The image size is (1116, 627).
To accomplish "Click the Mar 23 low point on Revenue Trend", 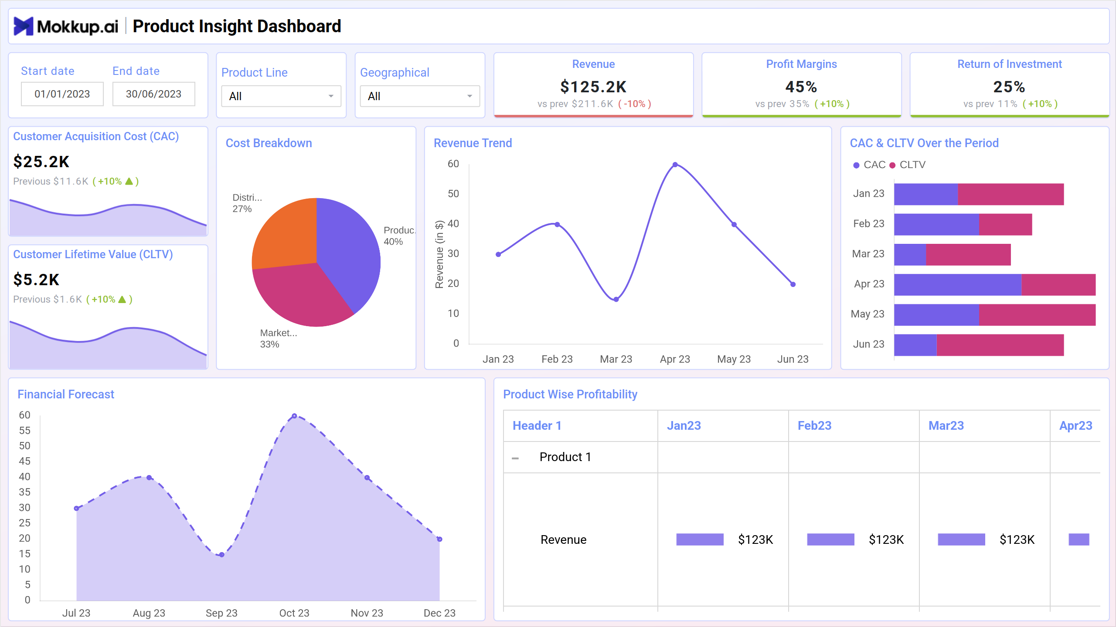I will 616,299.
